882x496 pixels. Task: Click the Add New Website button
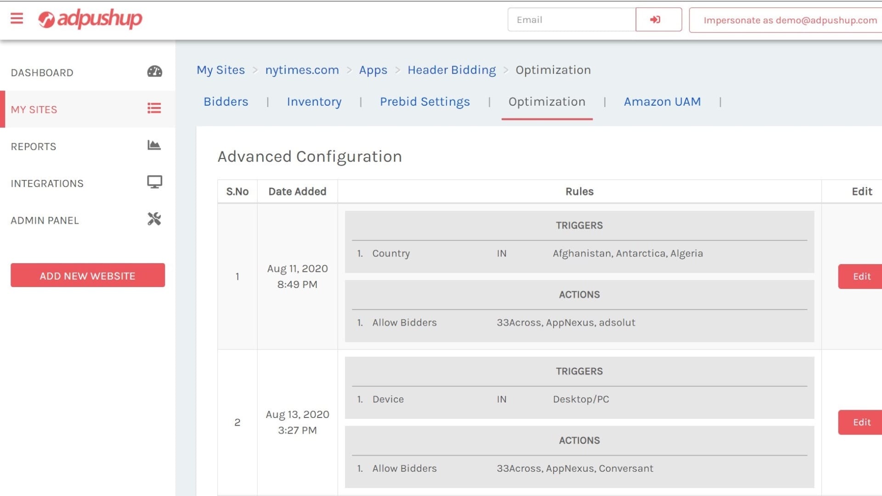[88, 276]
